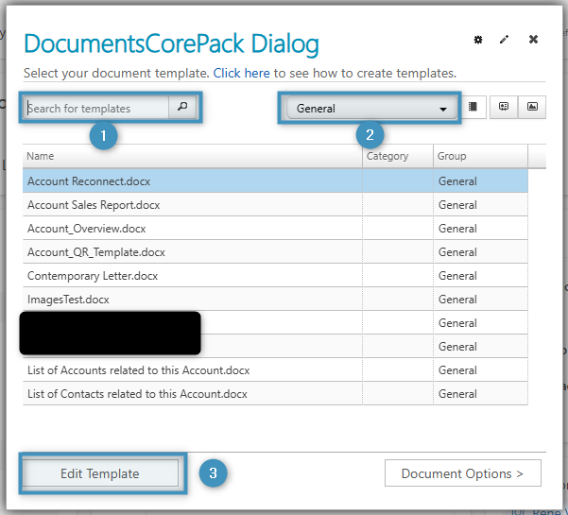
Task: Switch to details card view icon
Action: click(x=503, y=108)
